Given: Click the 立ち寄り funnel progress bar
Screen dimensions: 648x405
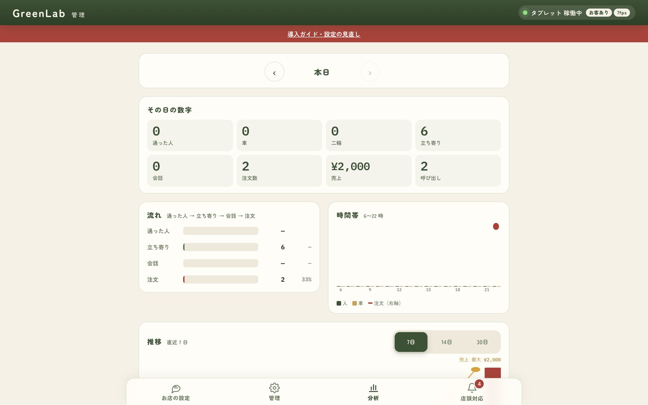Looking at the screenshot, I should (221, 247).
